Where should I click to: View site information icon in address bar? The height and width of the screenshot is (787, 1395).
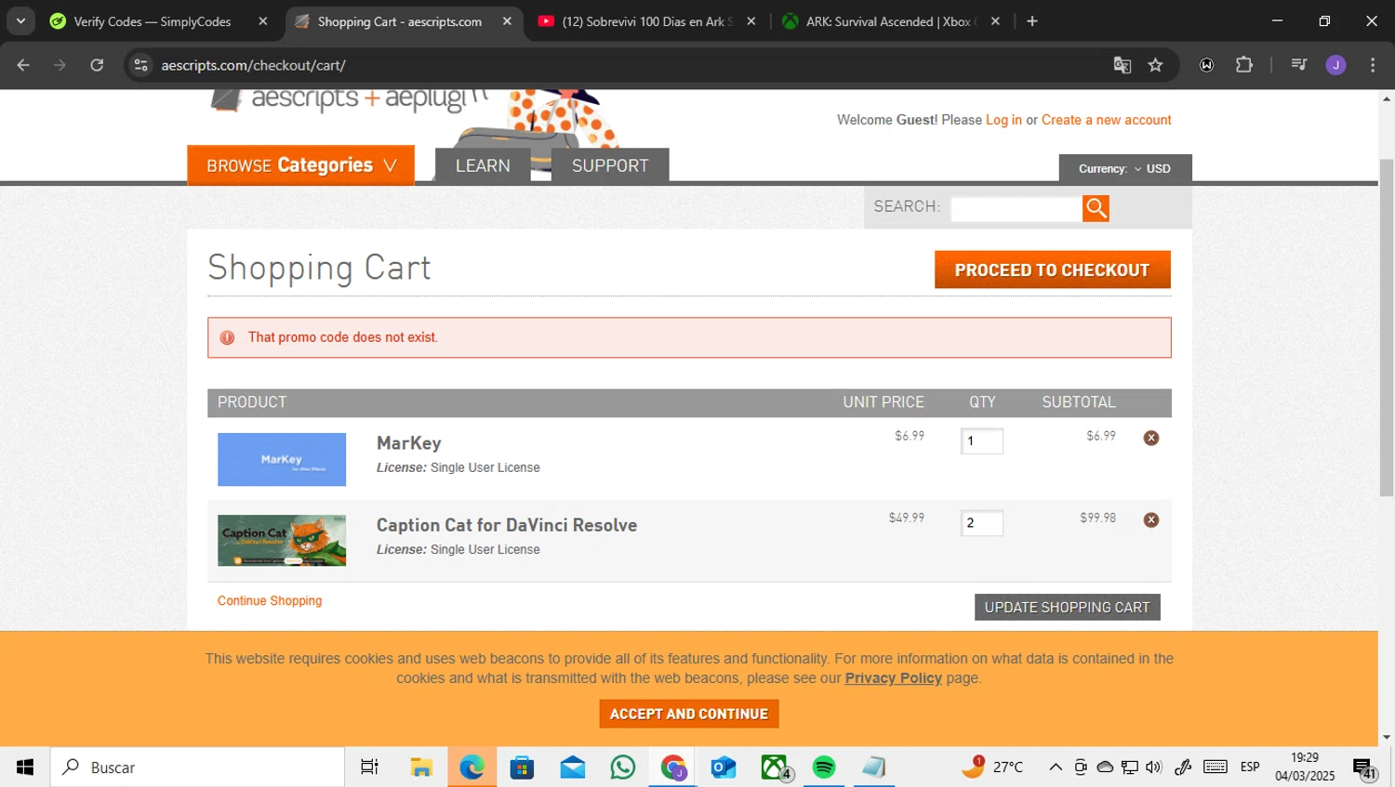[141, 65]
